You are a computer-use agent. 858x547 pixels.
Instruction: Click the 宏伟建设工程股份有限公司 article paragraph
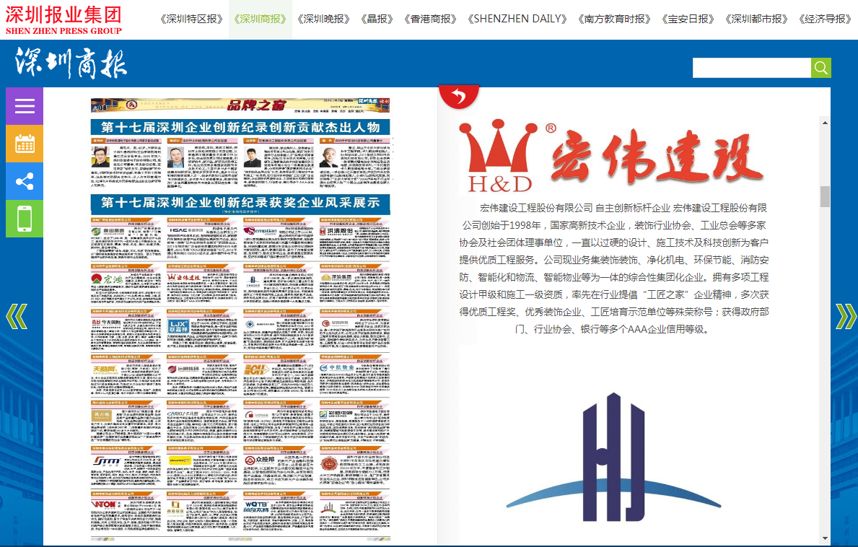click(614, 268)
